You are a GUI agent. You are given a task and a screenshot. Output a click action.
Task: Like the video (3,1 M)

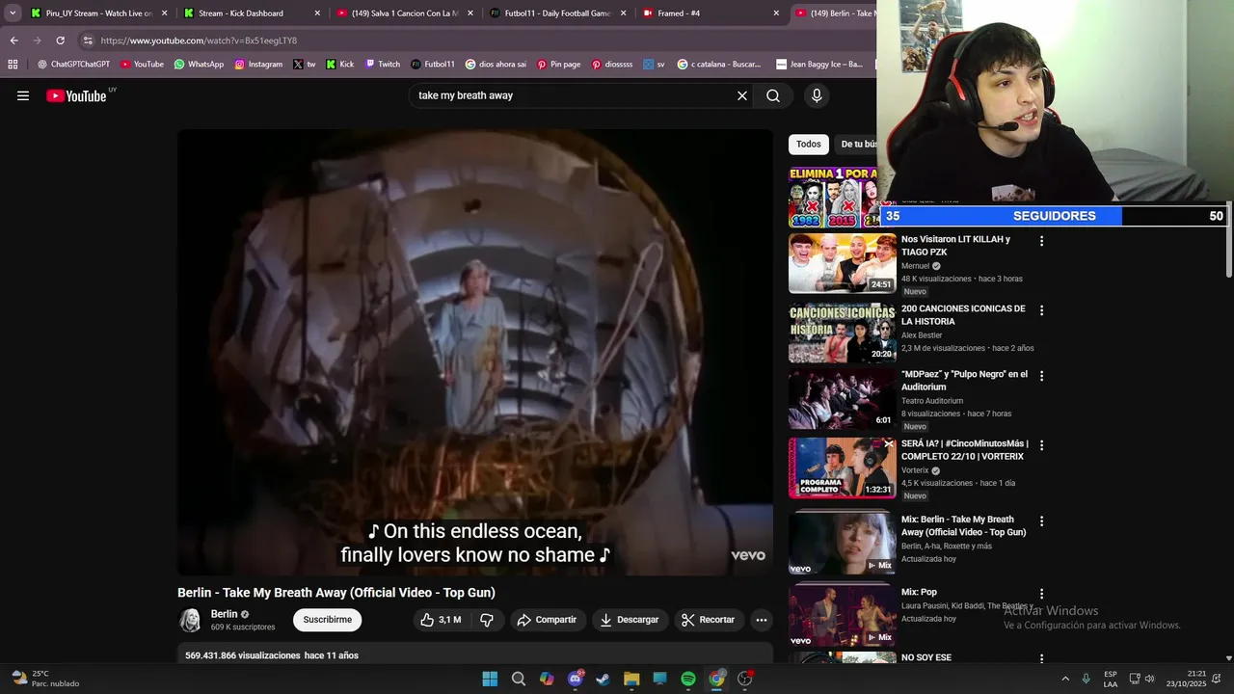(441, 620)
